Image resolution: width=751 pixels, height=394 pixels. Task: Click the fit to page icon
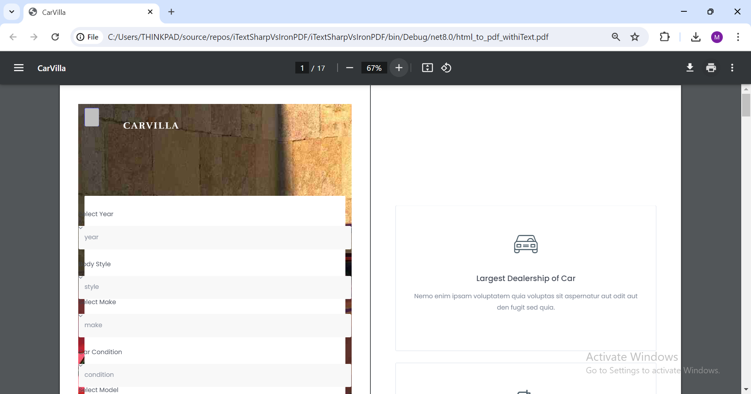428,68
